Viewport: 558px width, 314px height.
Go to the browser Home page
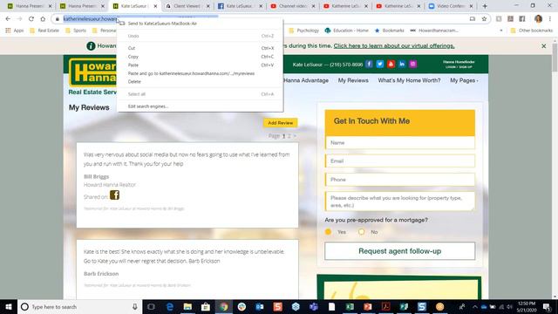(43, 19)
